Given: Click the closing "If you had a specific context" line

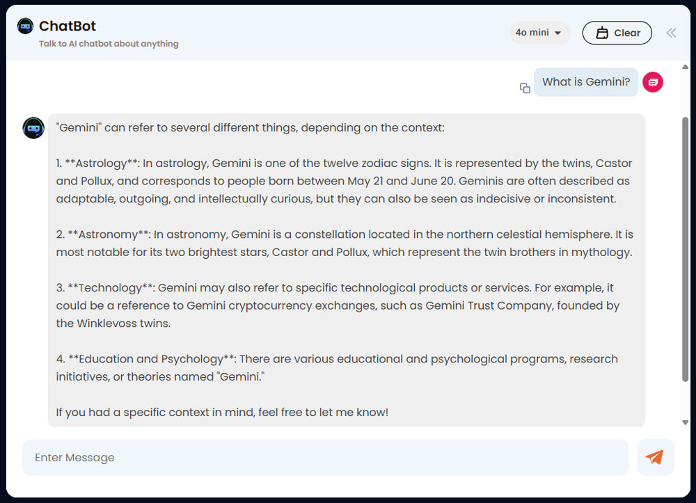Looking at the screenshot, I should coord(222,412).
